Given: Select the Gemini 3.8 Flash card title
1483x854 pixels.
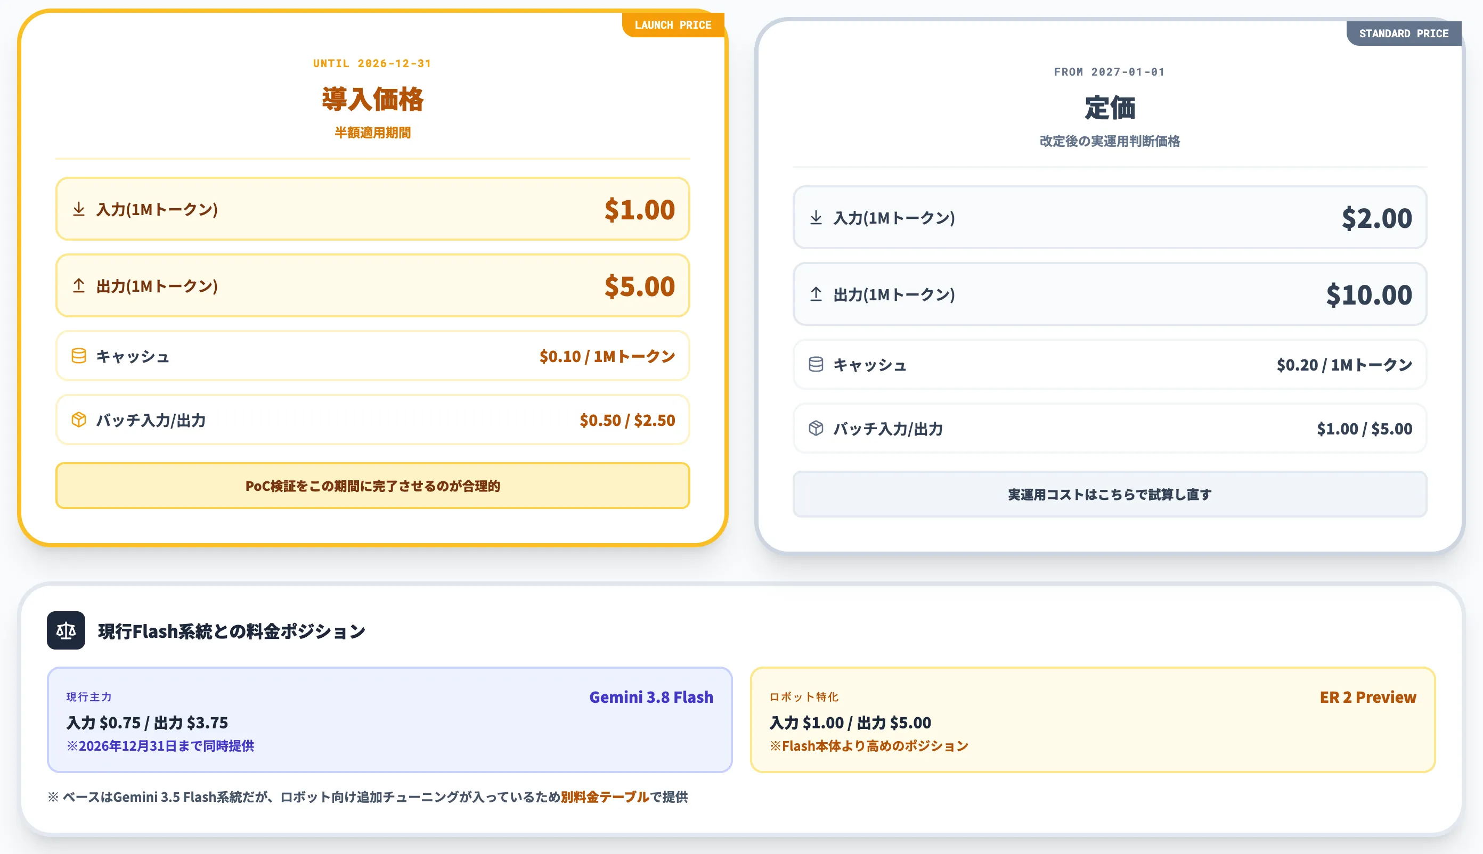Looking at the screenshot, I should click(x=651, y=697).
